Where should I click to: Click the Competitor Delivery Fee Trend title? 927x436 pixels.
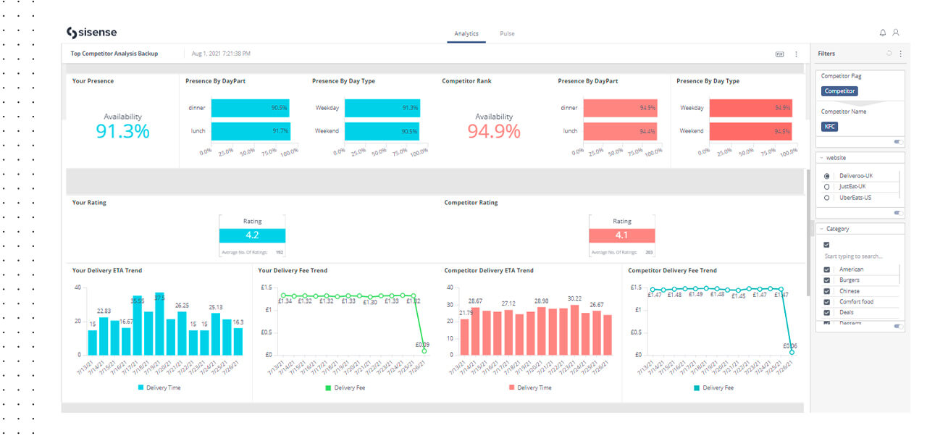coord(672,271)
